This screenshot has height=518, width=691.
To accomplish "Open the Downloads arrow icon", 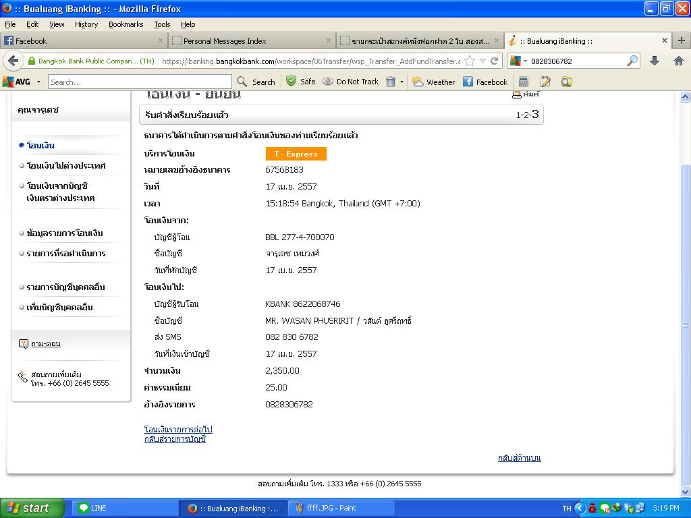I will click(655, 61).
